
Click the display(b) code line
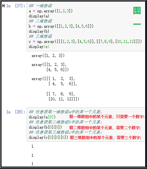pyautogui.click(x=39, y=31)
